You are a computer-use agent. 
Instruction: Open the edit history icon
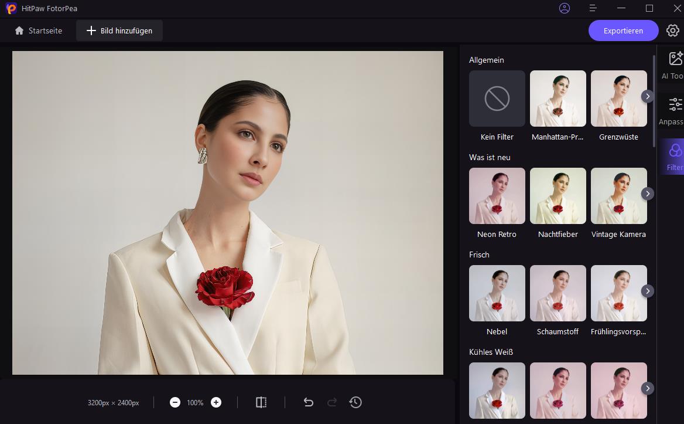(355, 402)
